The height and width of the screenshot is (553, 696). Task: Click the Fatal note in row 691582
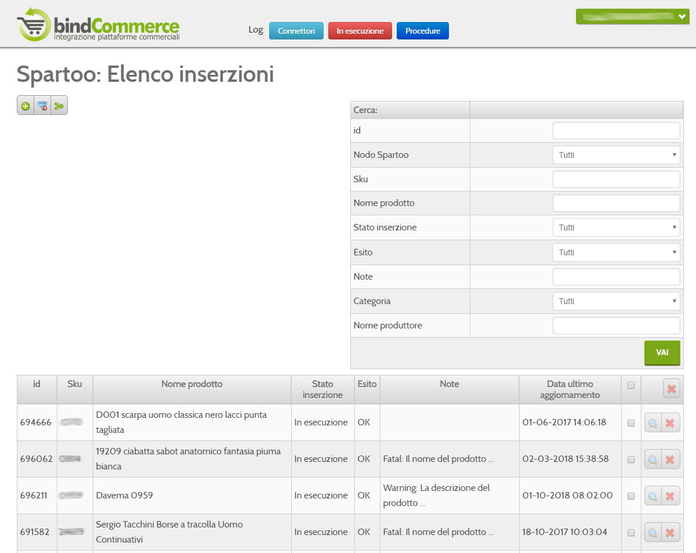pyautogui.click(x=438, y=532)
